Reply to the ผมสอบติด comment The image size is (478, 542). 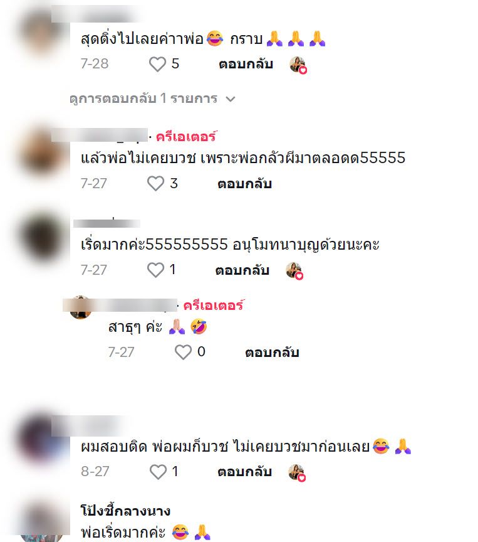[x=244, y=472]
